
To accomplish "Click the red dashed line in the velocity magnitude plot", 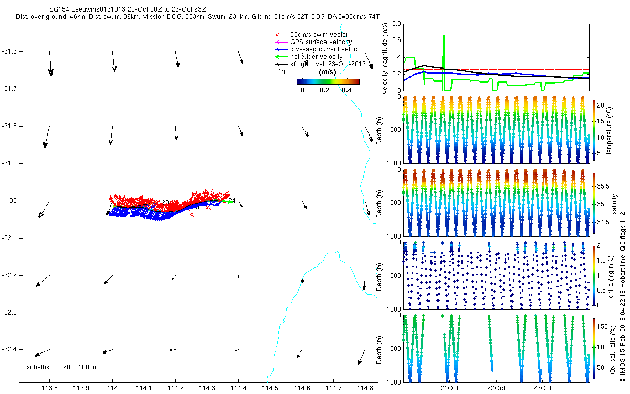I will coord(496,70).
